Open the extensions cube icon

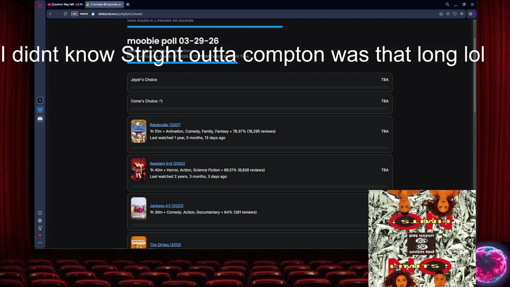point(471,14)
